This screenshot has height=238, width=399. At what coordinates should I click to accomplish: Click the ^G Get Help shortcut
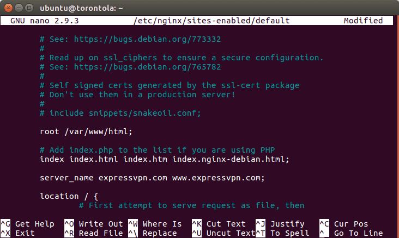point(27,224)
